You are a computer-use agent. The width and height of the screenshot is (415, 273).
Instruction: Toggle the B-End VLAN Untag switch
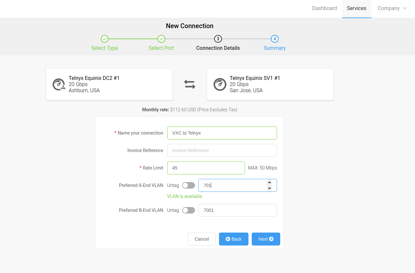pos(189,210)
